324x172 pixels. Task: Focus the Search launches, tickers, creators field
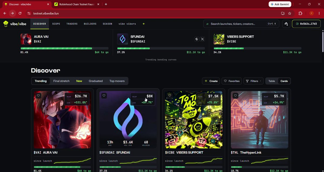[241, 24]
